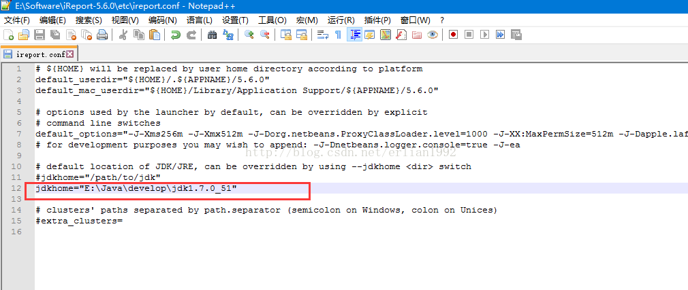The width and height of the screenshot is (688, 290).
Task: Open the Document Map panel
Action: tap(386, 35)
